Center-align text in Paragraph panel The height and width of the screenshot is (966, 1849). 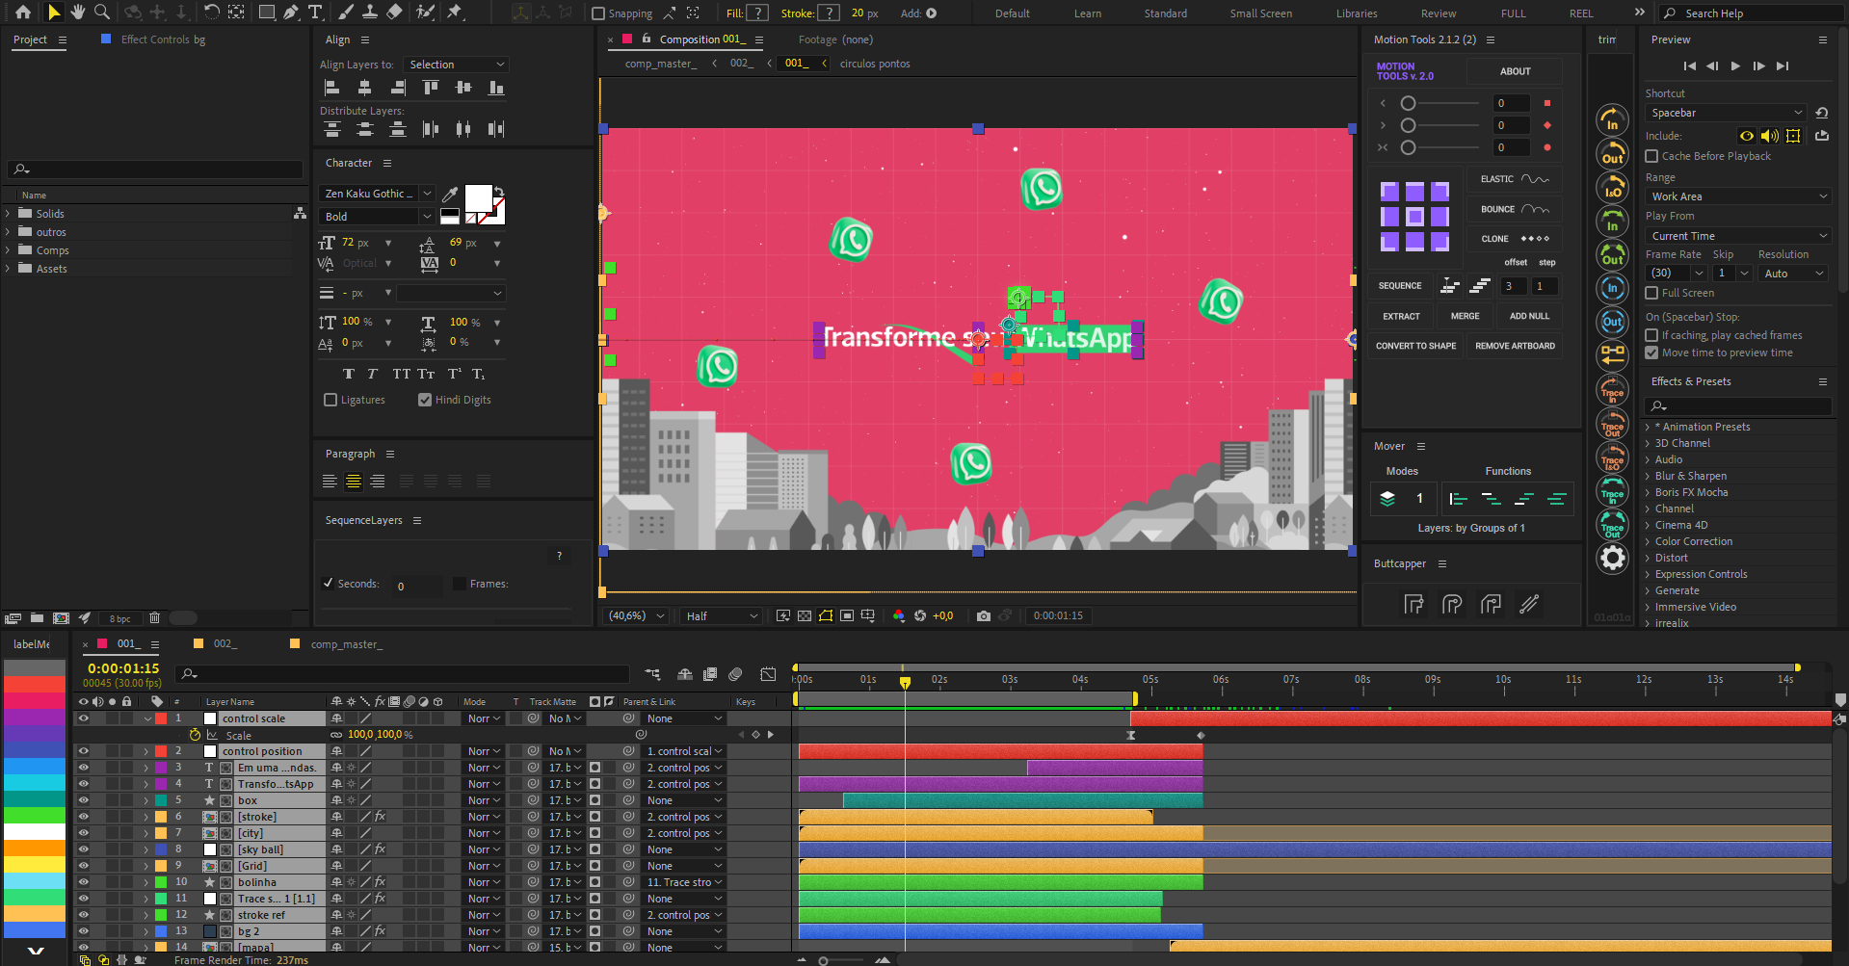(354, 482)
